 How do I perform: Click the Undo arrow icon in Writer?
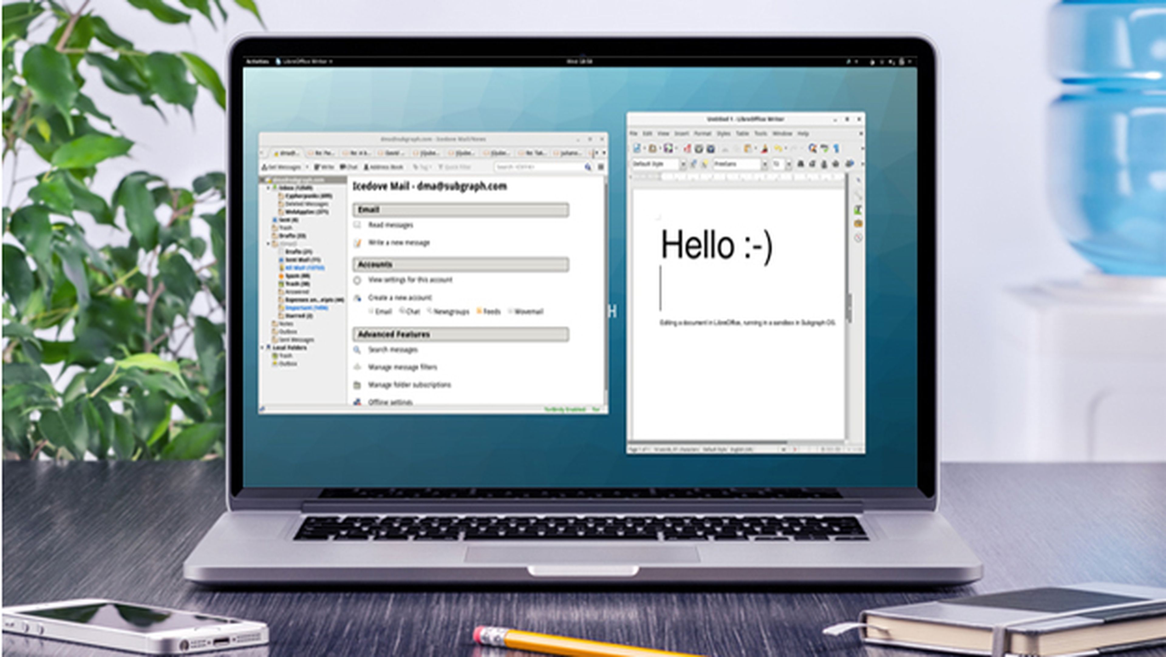pos(778,148)
